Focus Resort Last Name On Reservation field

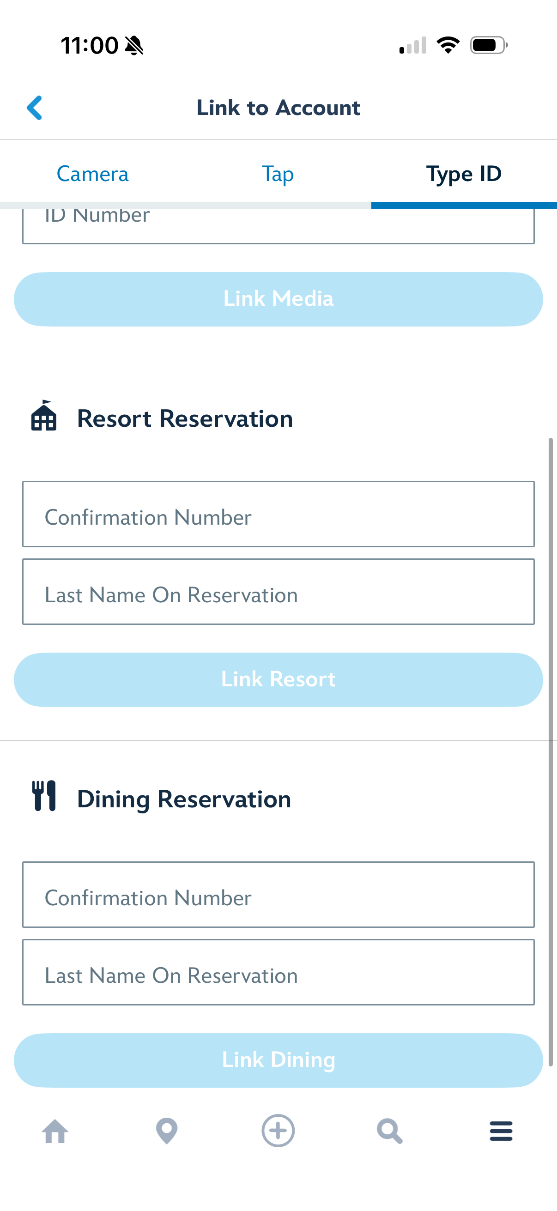(278, 591)
